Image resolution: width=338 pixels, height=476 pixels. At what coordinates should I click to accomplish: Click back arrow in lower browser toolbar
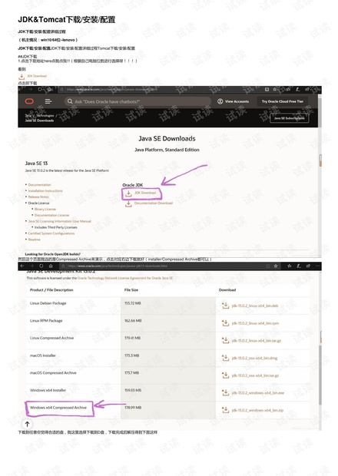pos(22,266)
